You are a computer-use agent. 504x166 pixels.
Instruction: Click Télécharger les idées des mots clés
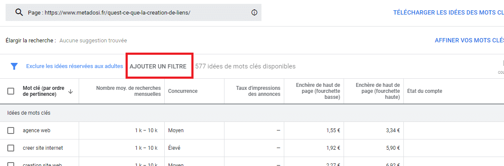[449, 12]
